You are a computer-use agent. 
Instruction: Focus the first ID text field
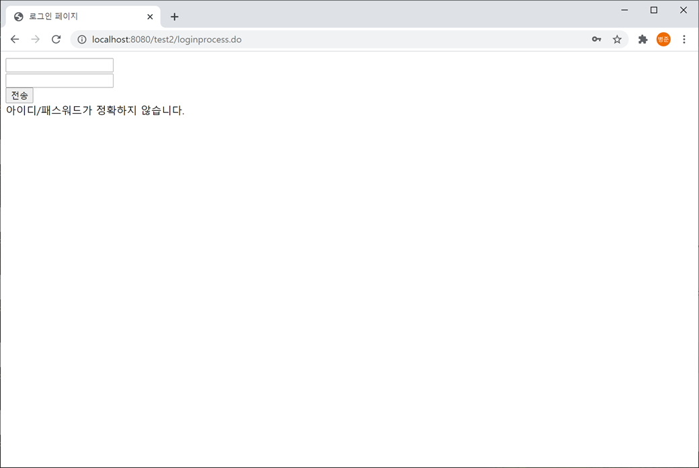pyautogui.click(x=59, y=65)
